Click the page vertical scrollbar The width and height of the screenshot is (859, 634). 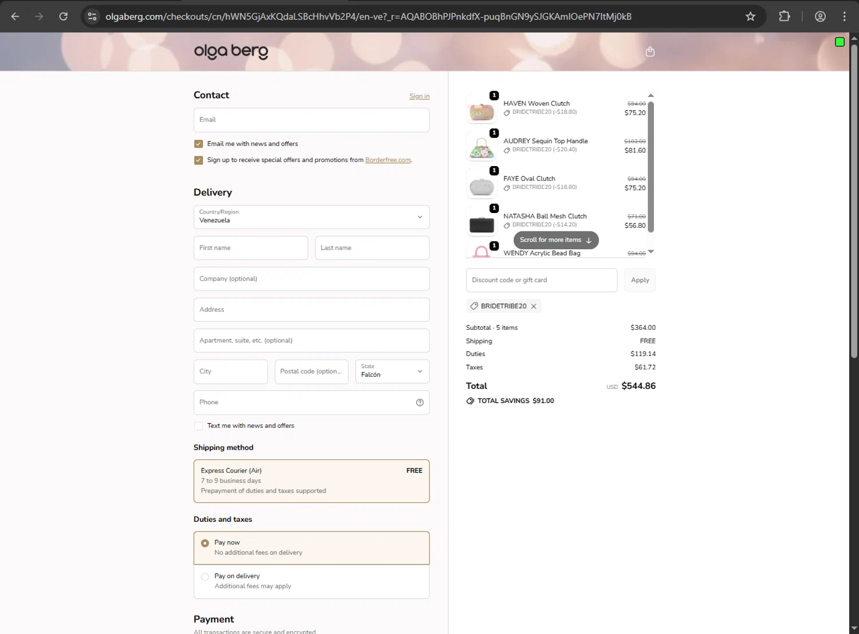854,200
